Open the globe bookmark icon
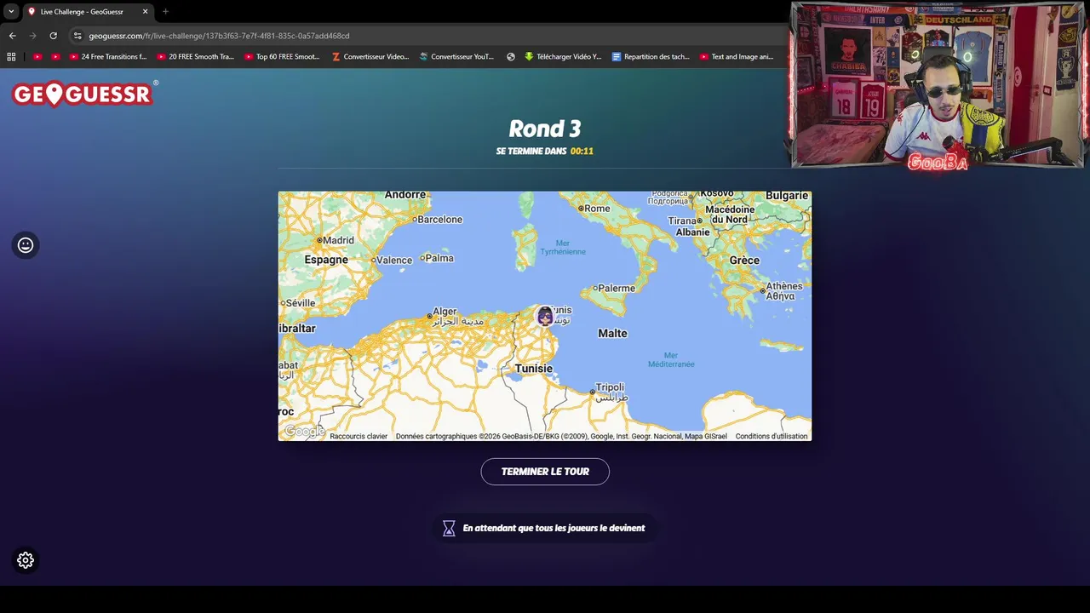The height and width of the screenshot is (613, 1090). [x=511, y=57]
